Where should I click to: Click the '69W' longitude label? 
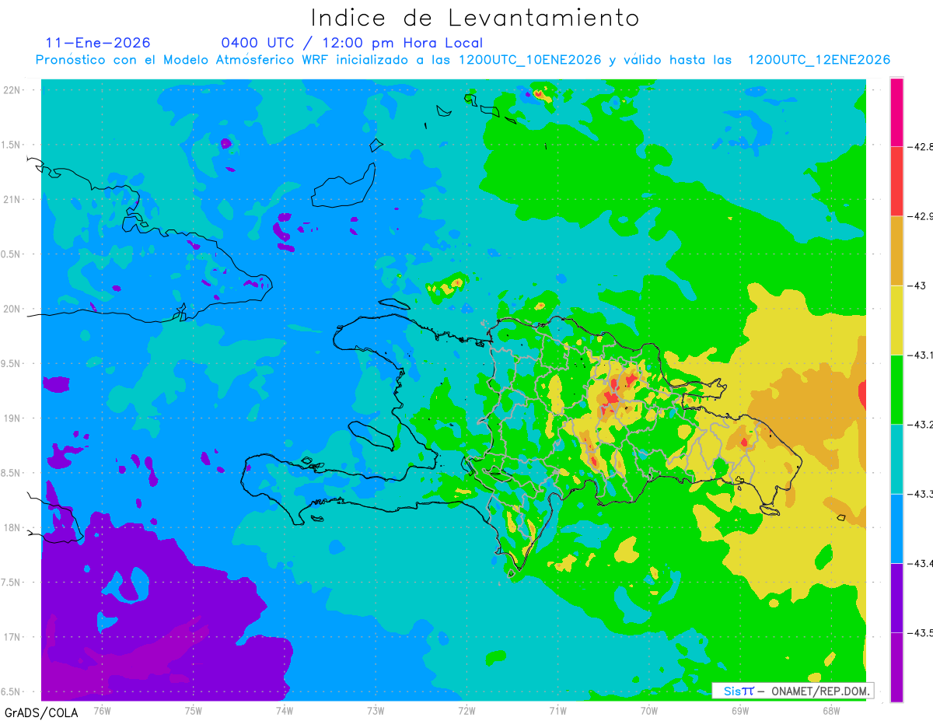pos(739,710)
